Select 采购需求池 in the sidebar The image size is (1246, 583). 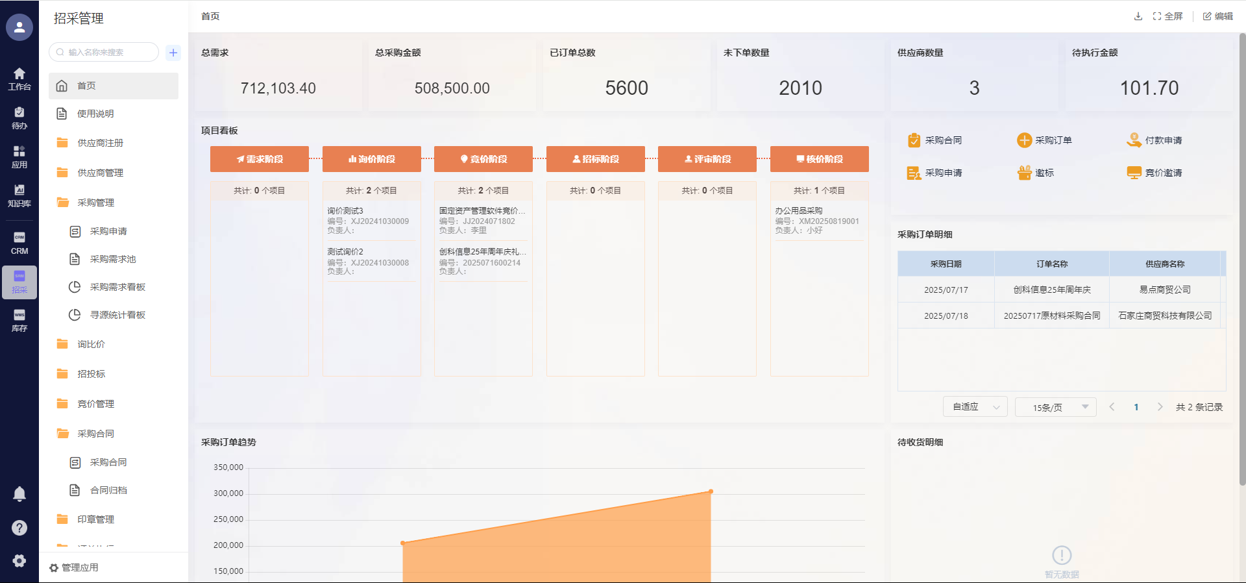coord(112,259)
